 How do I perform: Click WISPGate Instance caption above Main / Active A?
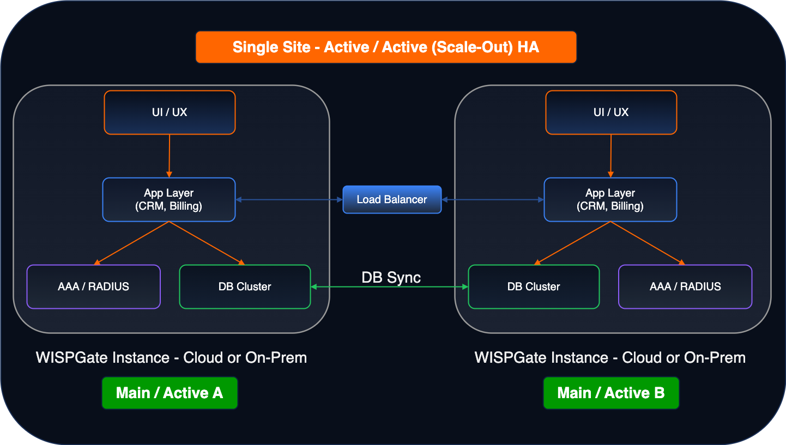click(171, 357)
